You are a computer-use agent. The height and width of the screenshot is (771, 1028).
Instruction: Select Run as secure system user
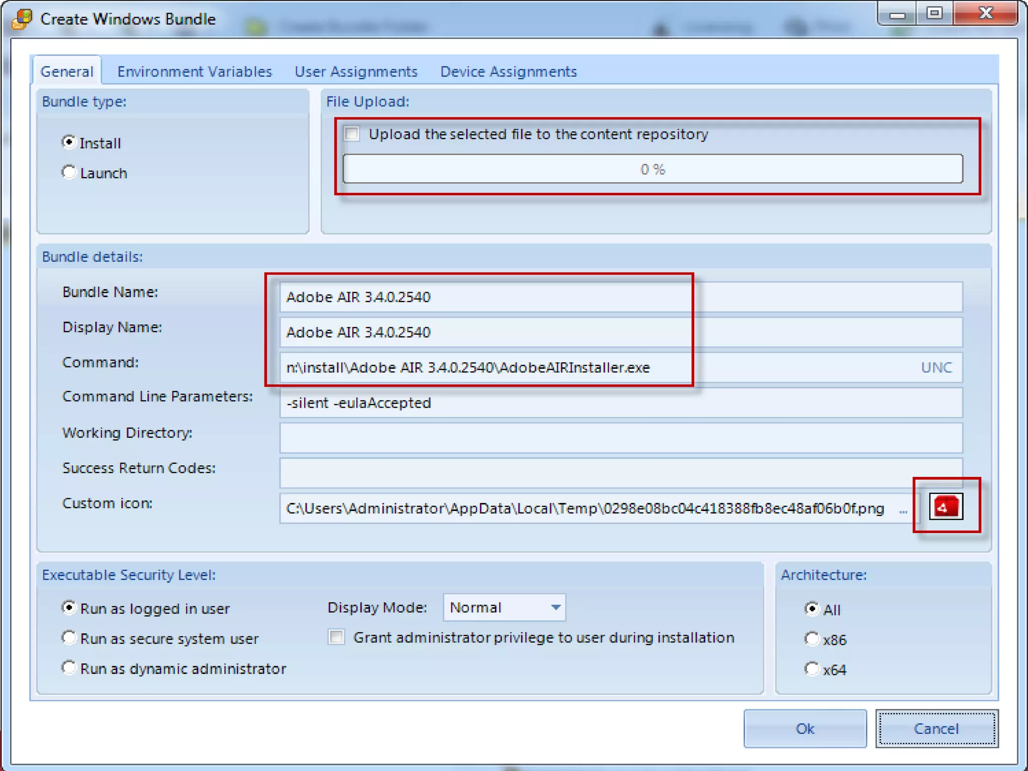(69, 638)
